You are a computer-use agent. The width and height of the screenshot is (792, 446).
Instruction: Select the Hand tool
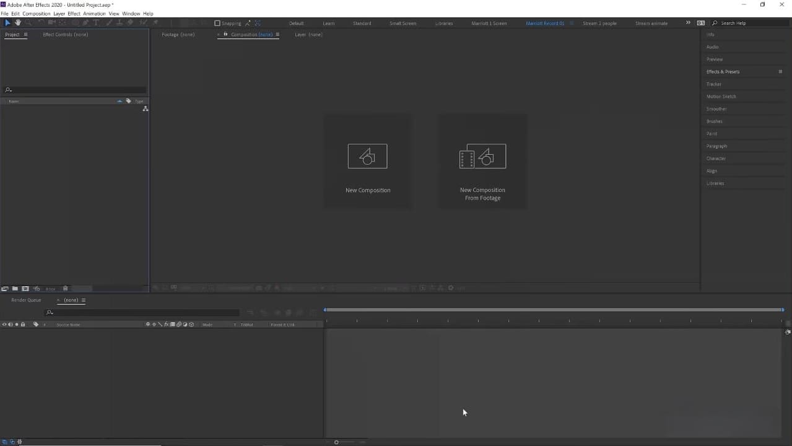[x=18, y=23]
